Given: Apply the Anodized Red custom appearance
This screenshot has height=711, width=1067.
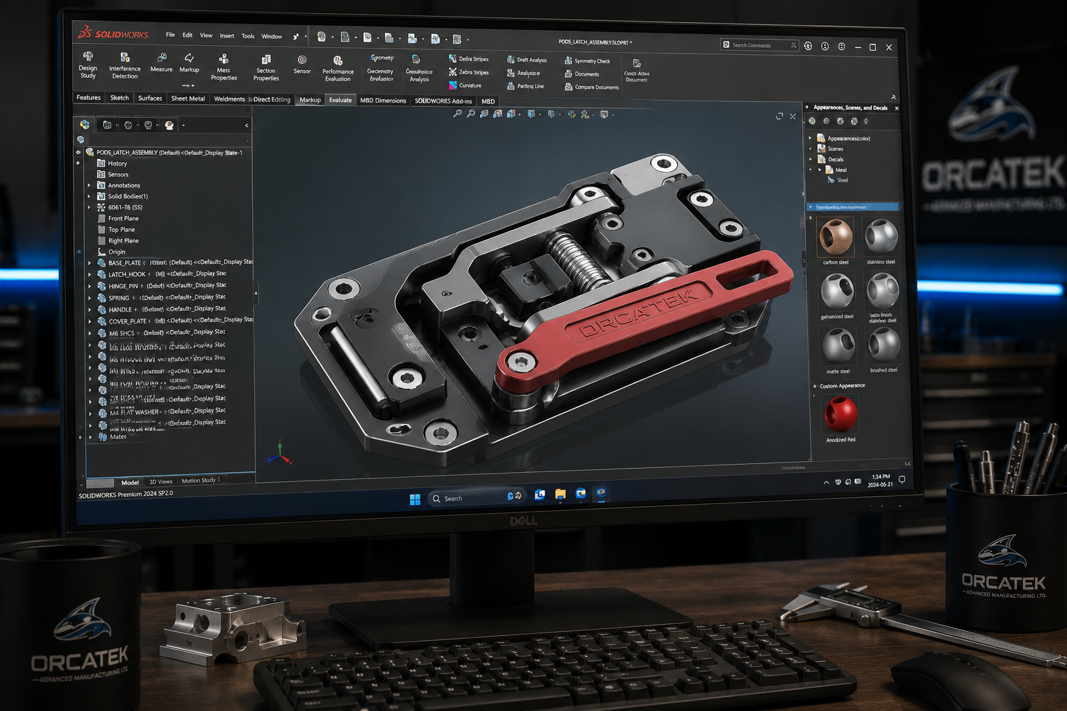Looking at the screenshot, I should pos(841,419).
